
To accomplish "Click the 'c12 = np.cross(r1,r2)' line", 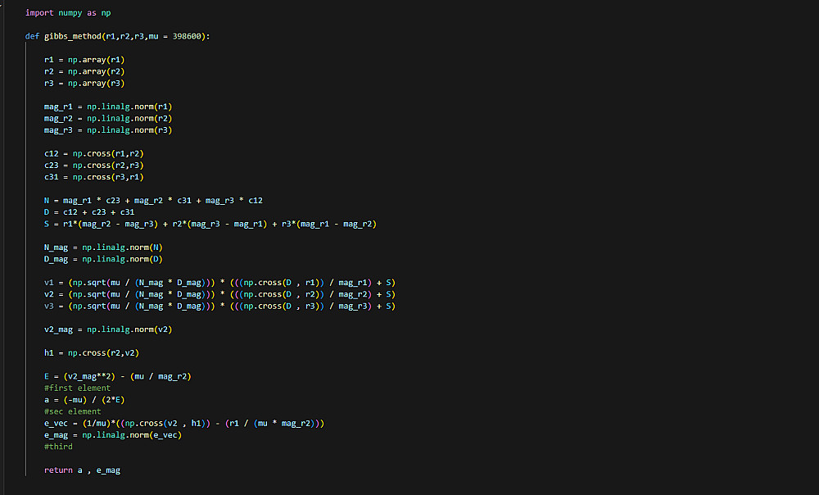I will (94, 153).
